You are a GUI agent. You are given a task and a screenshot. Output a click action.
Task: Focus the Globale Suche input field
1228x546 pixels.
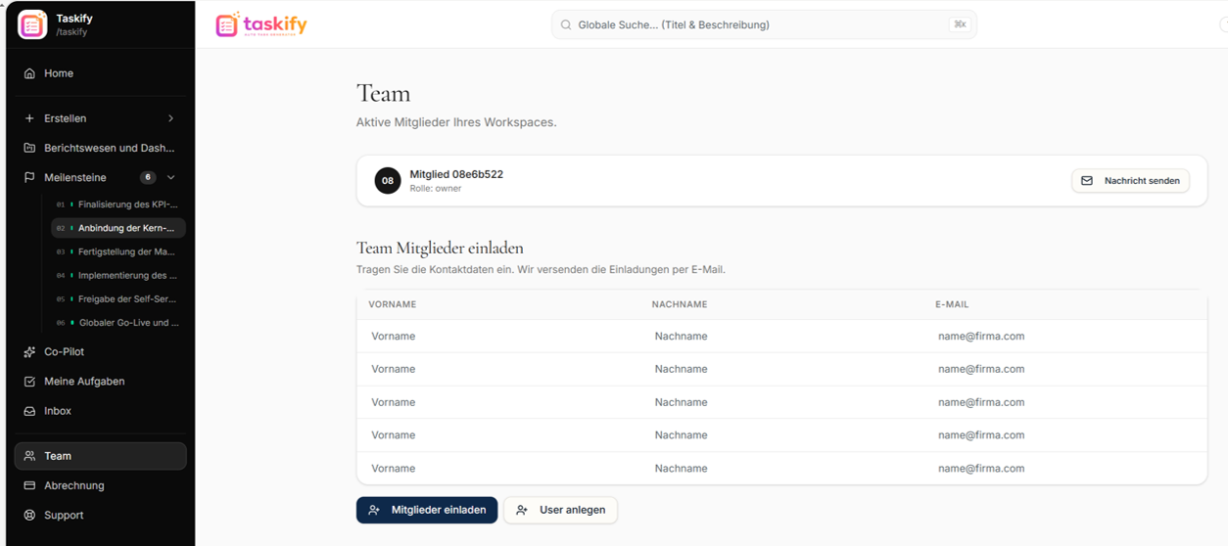click(x=764, y=24)
